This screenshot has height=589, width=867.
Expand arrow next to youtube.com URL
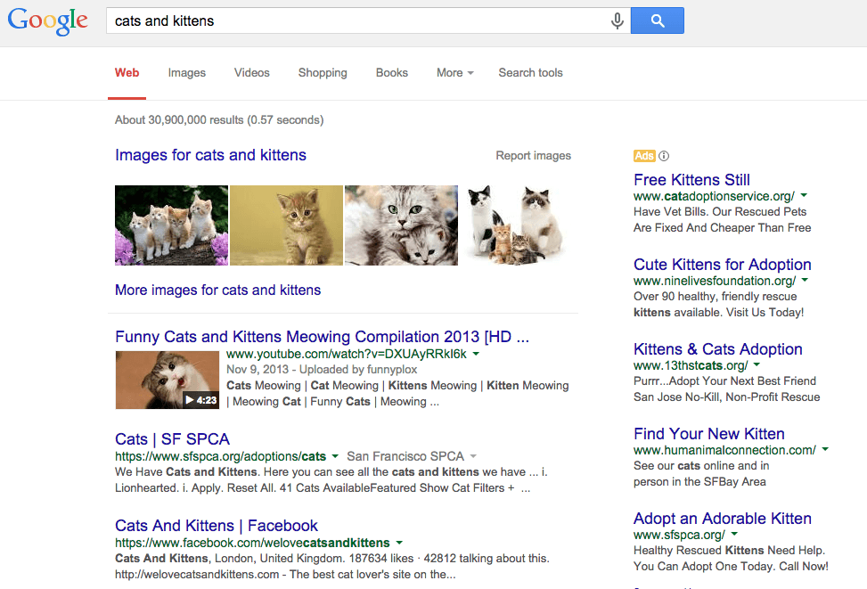coord(476,354)
